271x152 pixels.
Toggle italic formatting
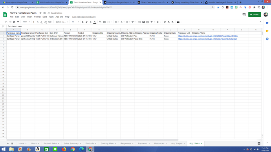[x=86, y=22]
